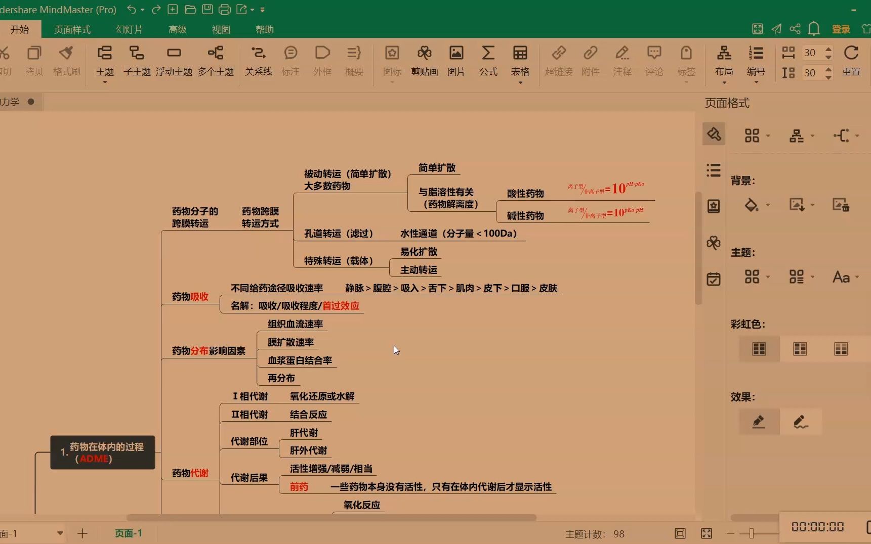Click the notification bell icon
871x544 pixels.
(x=814, y=29)
